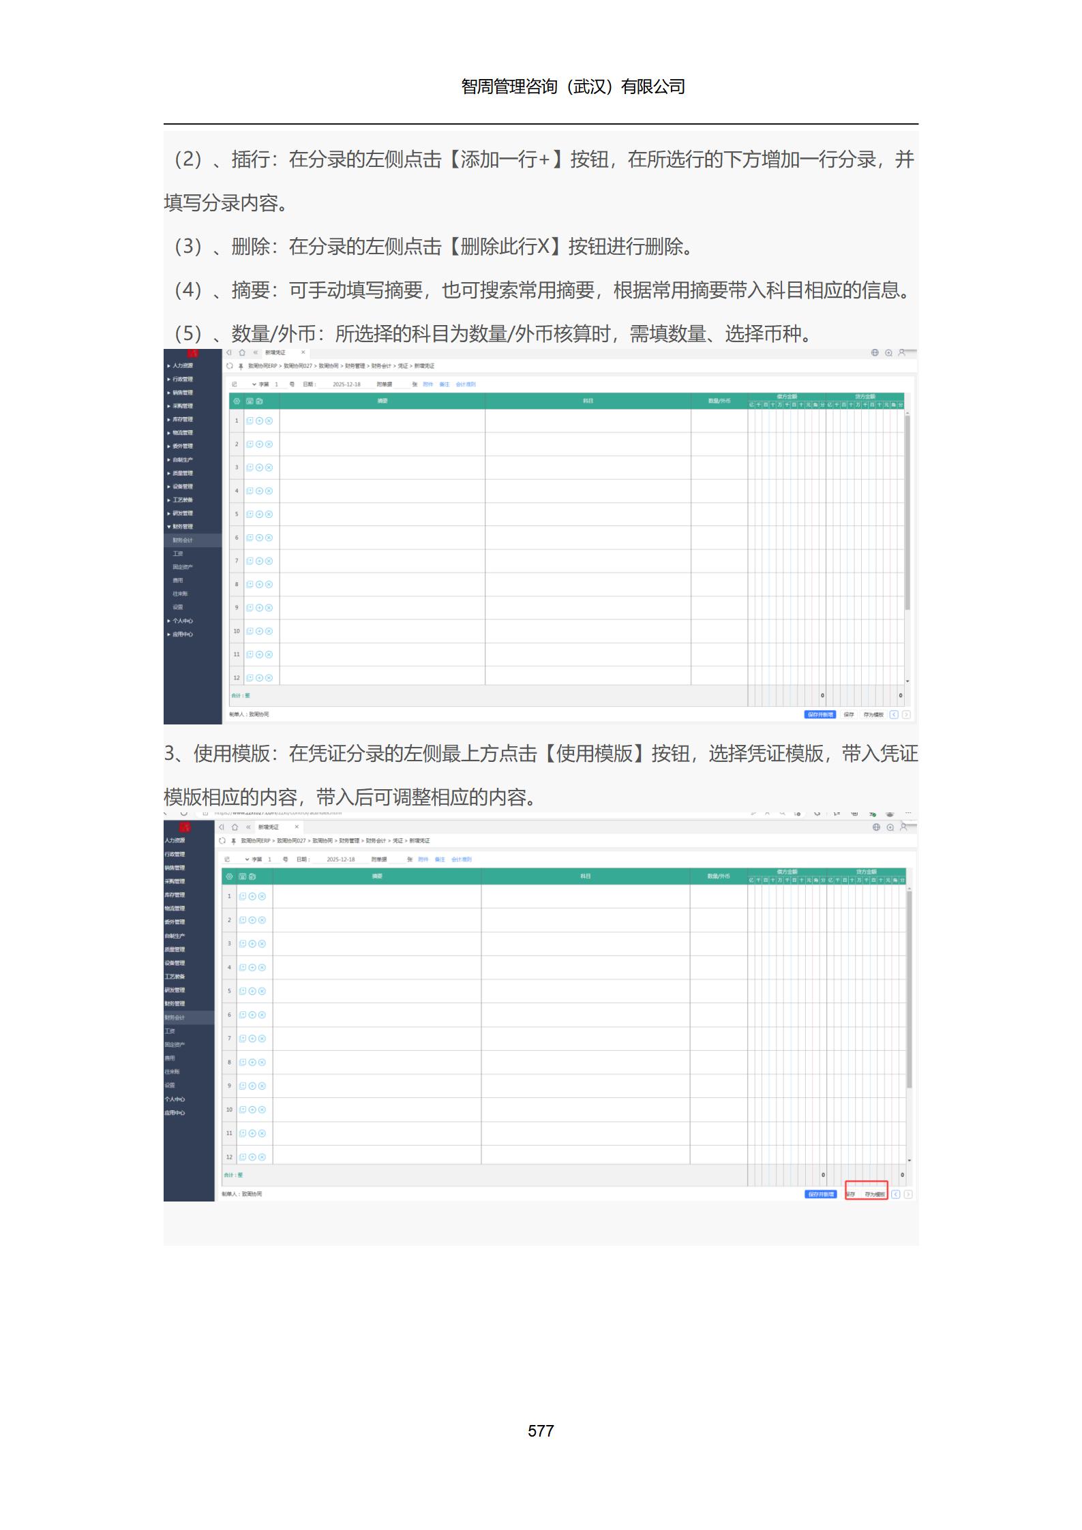Image resolution: width=1082 pixels, height=1530 pixels.
Task: Expand 采购管理 in the first screenshot sidebar
Action: [181, 406]
